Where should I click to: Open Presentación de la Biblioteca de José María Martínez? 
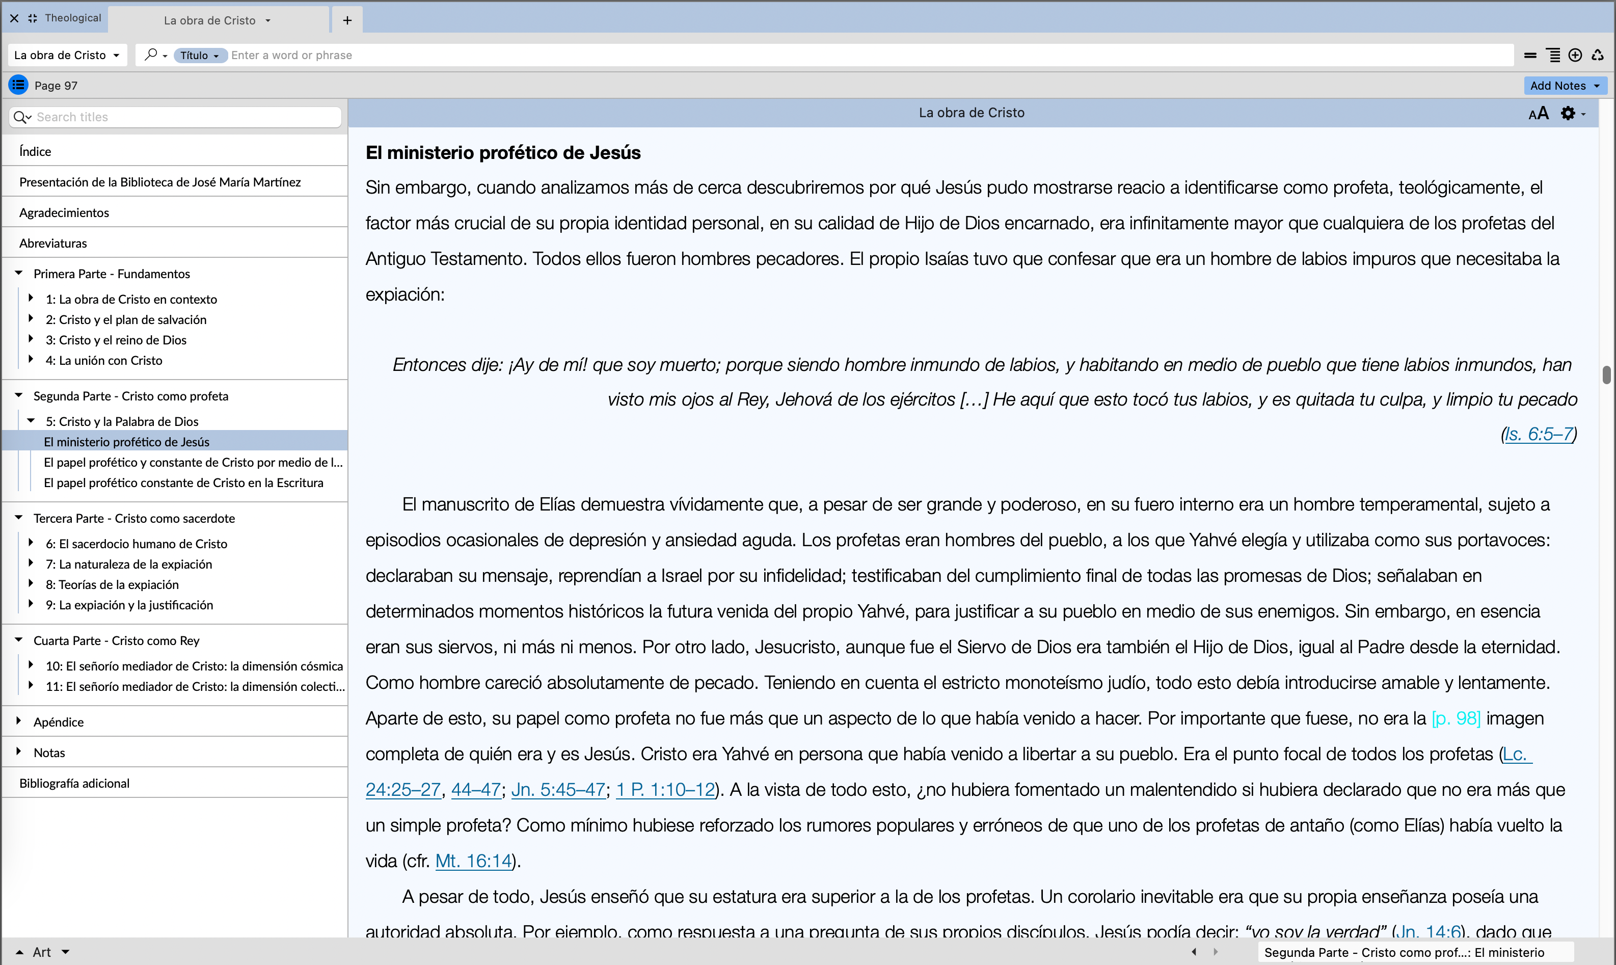coord(175,181)
